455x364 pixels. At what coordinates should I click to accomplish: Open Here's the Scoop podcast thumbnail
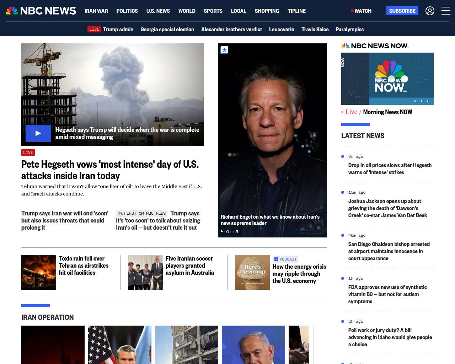click(x=252, y=272)
